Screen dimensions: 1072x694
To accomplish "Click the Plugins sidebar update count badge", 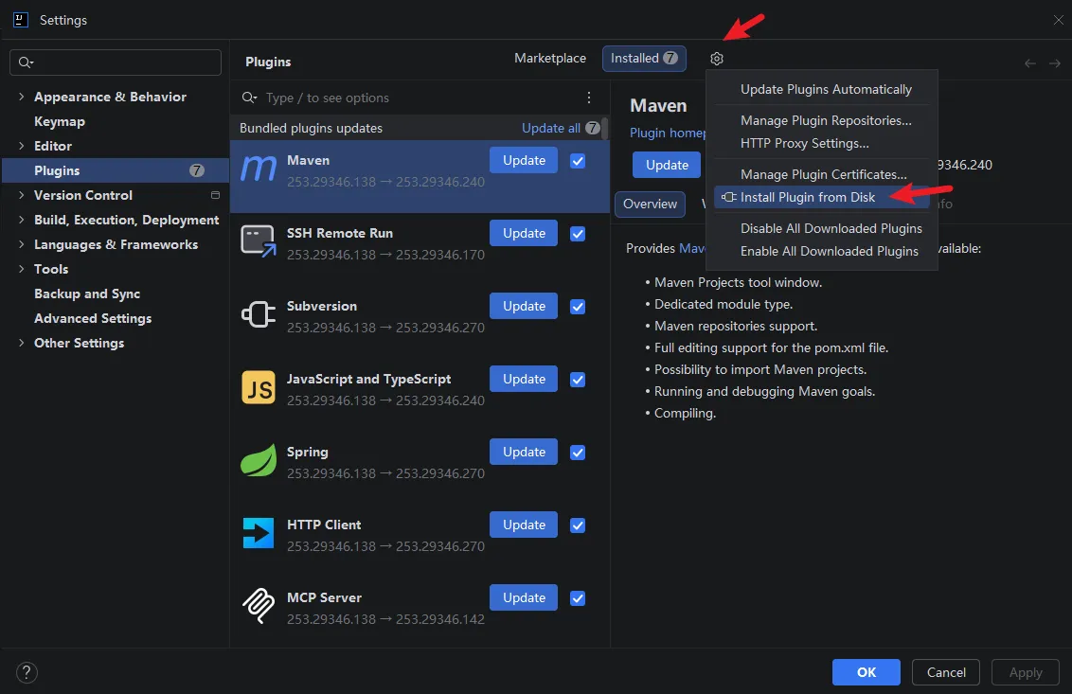I will click(197, 170).
